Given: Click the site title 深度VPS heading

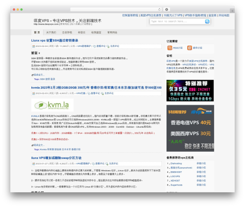Looking at the screenshot, I should 68,21.
